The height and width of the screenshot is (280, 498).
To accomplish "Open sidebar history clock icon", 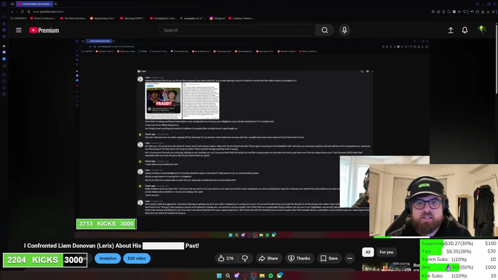I will pyautogui.click(x=4, y=81).
